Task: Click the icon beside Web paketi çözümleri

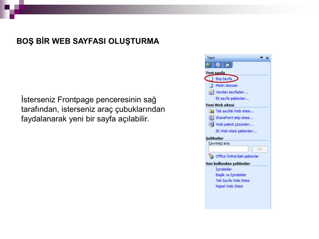Action: (x=211, y=124)
